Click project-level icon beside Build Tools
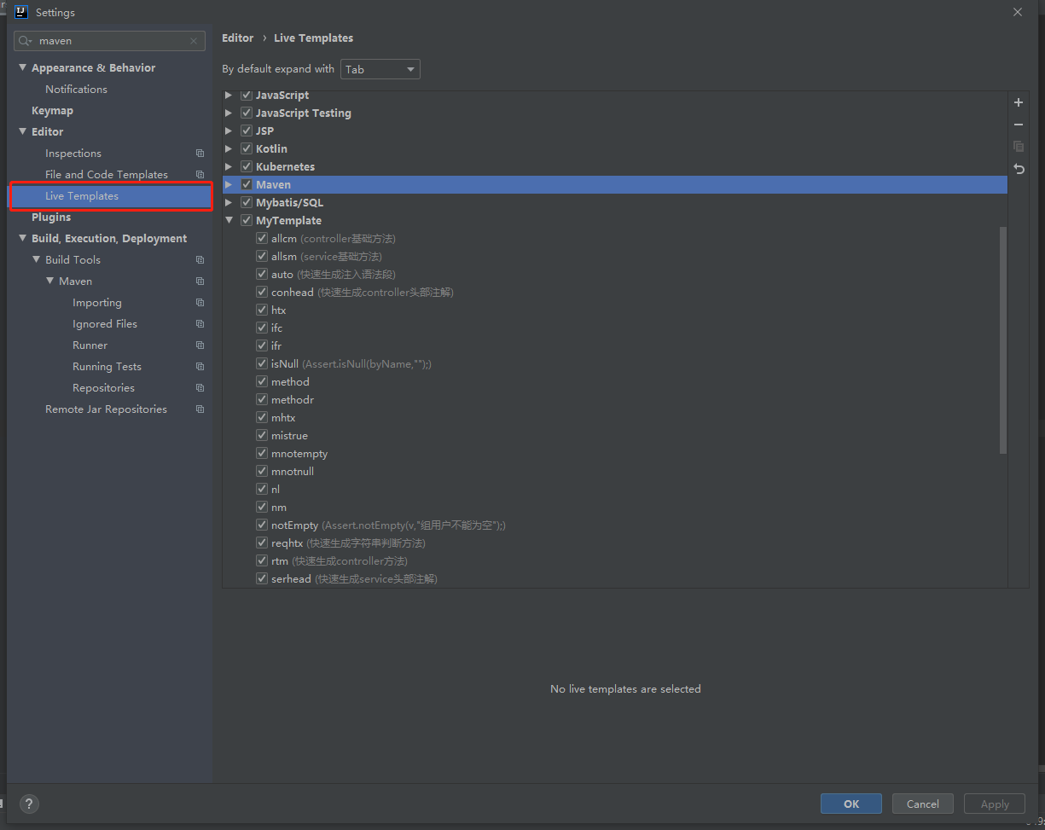This screenshot has width=1045, height=830. [200, 260]
